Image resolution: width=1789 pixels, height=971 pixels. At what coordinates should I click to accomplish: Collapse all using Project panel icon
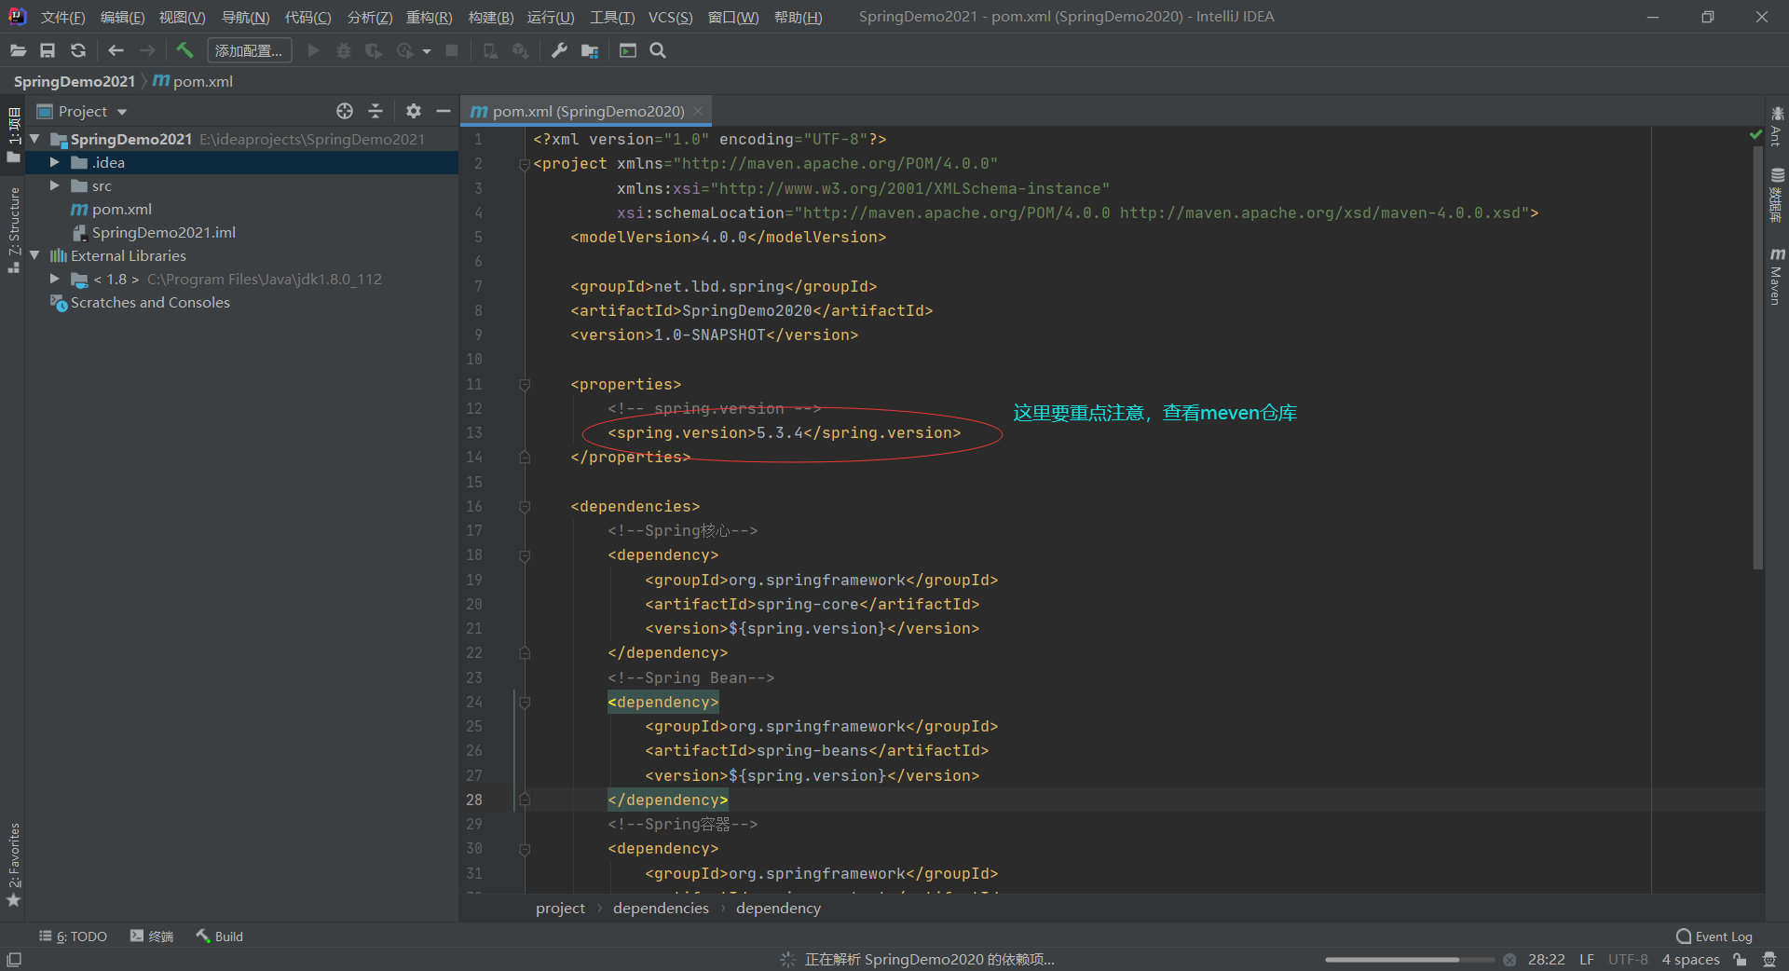point(376,111)
